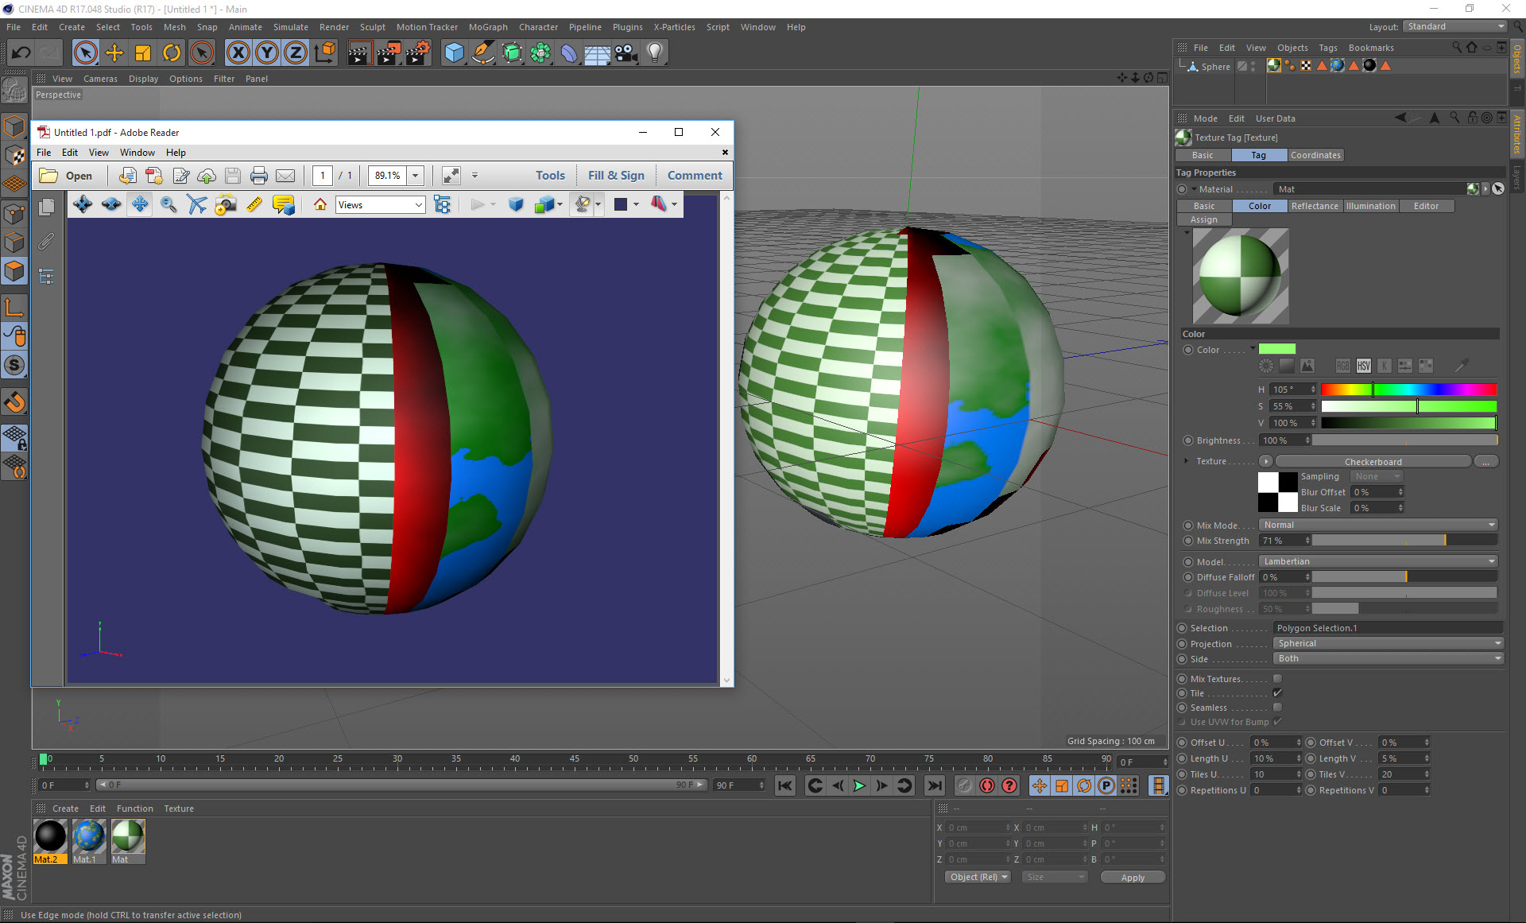Click the Save disk icon in Adobe Reader

232,176
